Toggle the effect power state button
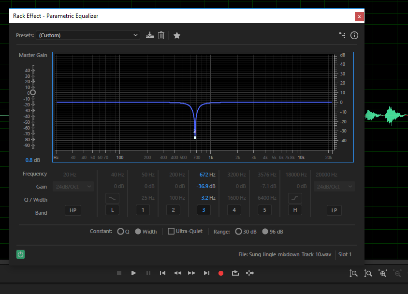The image size is (408, 294). pyautogui.click(x=21, y=254)
